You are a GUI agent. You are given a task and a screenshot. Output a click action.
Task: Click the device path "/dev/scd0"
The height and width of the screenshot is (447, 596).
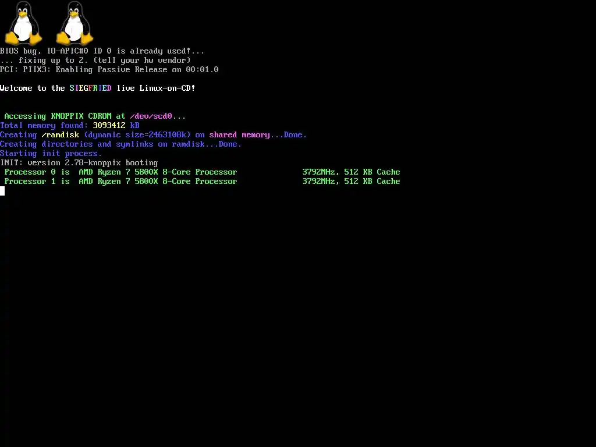pyautogui.click(x=151, y=116)
